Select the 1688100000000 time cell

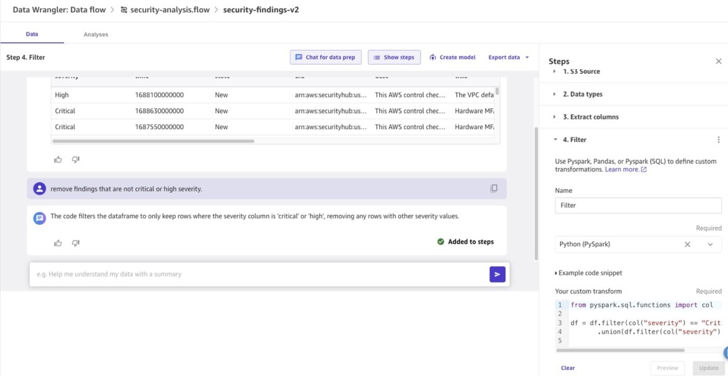pyautogui.click(x=160, y=95)
